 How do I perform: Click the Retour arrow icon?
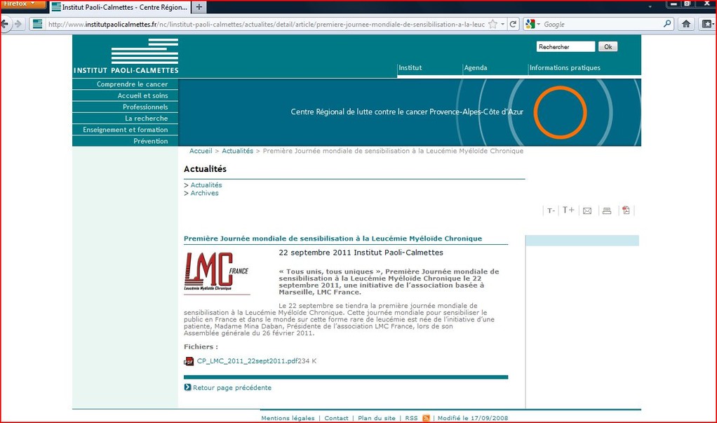[187, 387]
